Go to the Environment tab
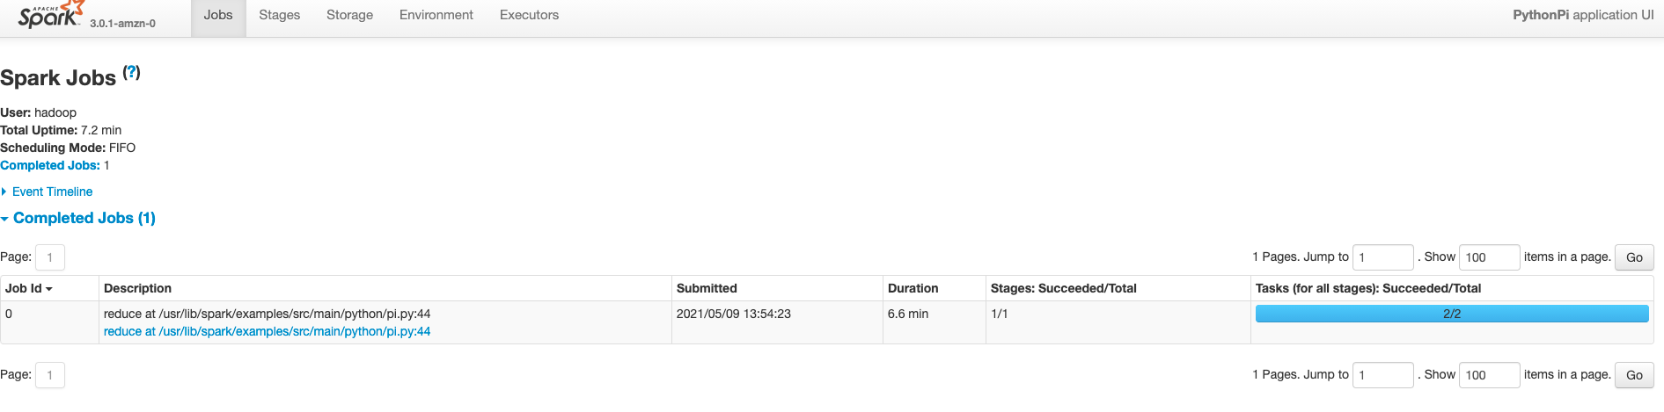 click(436, 15)
